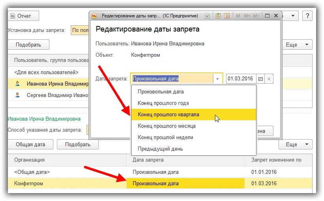Click the user icon beside Сергеев Владимир
This screenshot has height=201, width=324.
click(17, 95)
